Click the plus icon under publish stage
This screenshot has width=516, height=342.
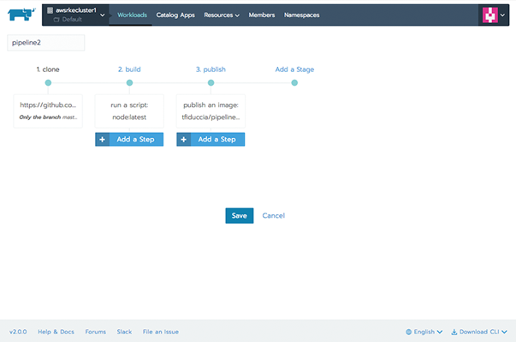click(184, 140)
